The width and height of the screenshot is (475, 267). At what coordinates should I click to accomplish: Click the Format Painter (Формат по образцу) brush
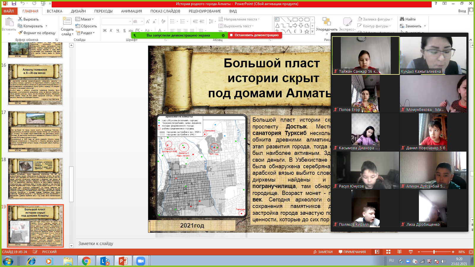(x=20, y=33)
